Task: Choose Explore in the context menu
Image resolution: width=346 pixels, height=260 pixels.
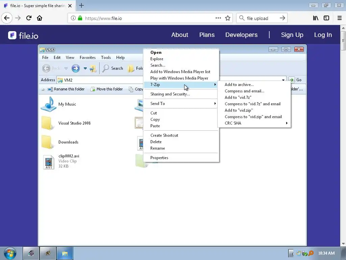Action: point(181,59)
